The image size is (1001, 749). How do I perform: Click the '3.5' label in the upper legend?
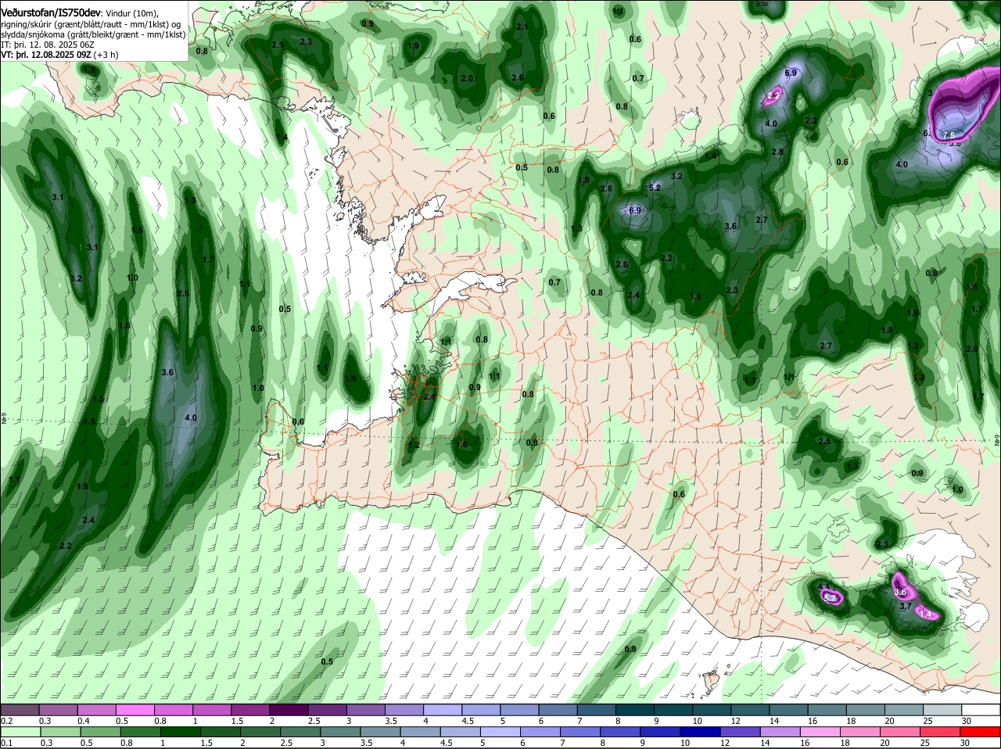click(391, 721)
